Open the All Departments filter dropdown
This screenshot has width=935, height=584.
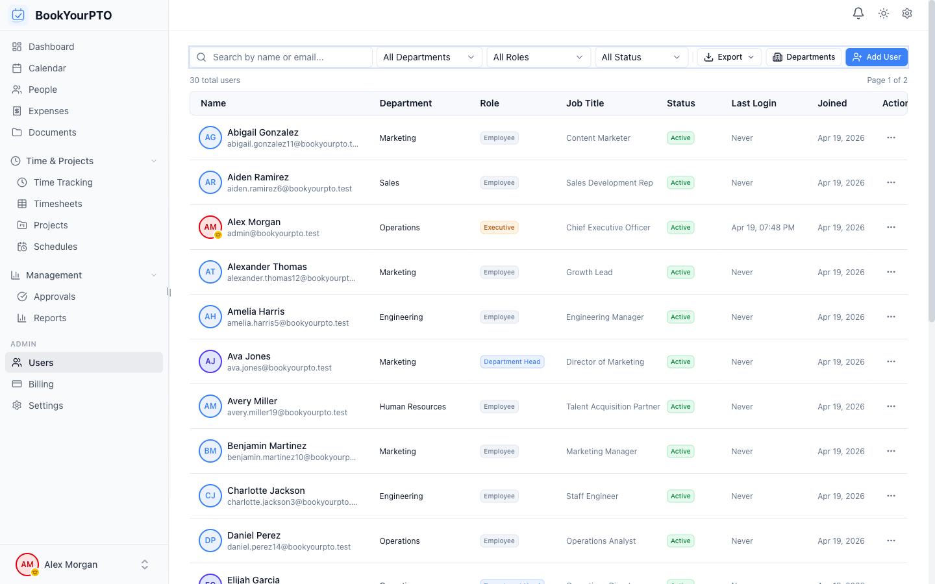coord(429,57)
